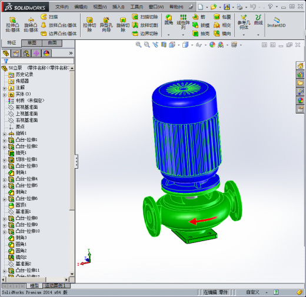This screenshot has height=297, width=306.
Task: Select the Intersect (相交) tool
Action: tap(222, 25)
